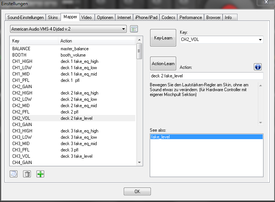The height and width of the screenshot is (202, 275).
Task: Click the blue info icon next to Action
Action: click(258, 67)
